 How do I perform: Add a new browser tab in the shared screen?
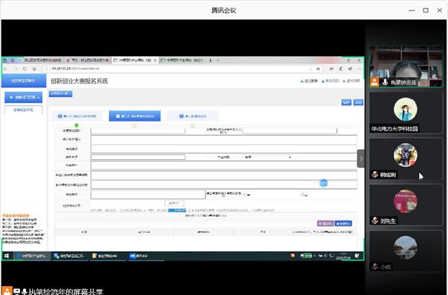pos(211,60)
